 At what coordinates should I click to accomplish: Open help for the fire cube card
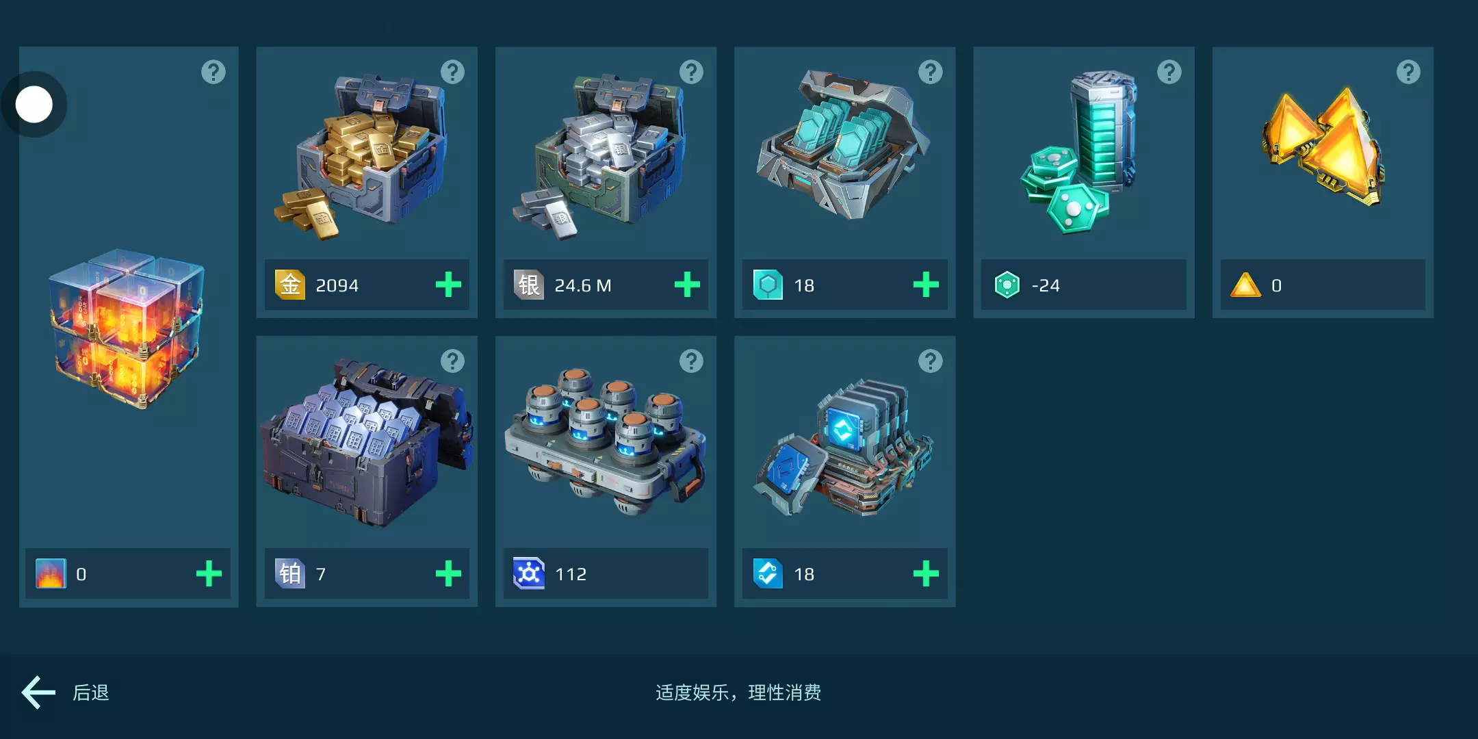click(x=213, y=72)
